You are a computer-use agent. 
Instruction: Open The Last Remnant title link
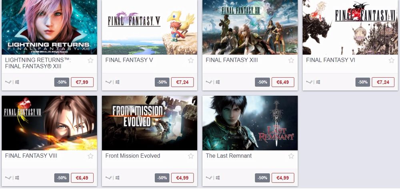(x=228, y=156)
